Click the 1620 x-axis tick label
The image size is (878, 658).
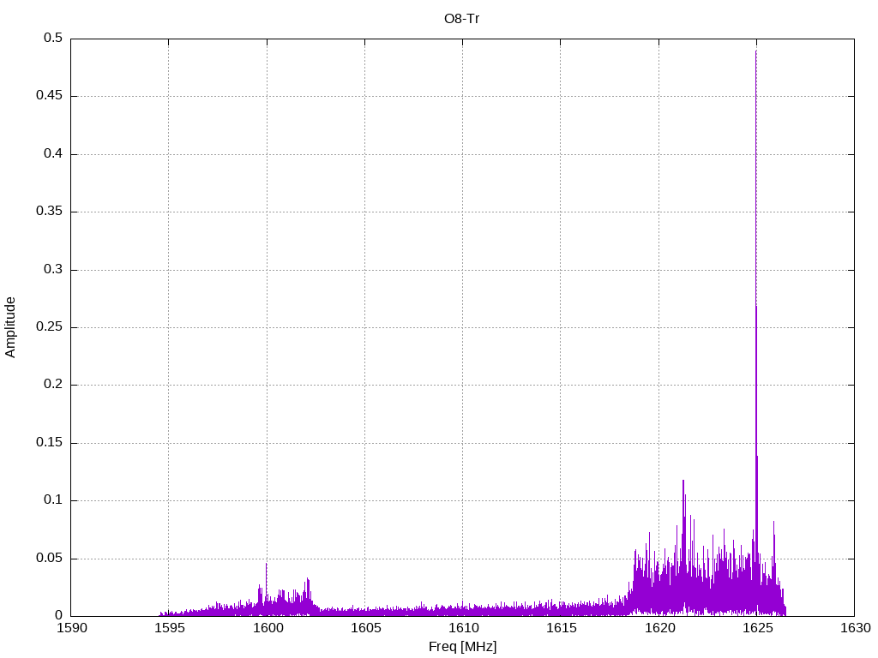[659, 628]
